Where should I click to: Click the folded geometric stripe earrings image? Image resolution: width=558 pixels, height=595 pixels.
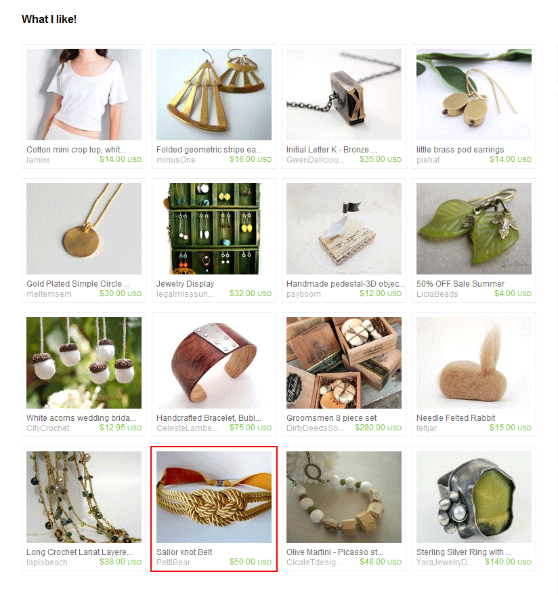(214, 94)
